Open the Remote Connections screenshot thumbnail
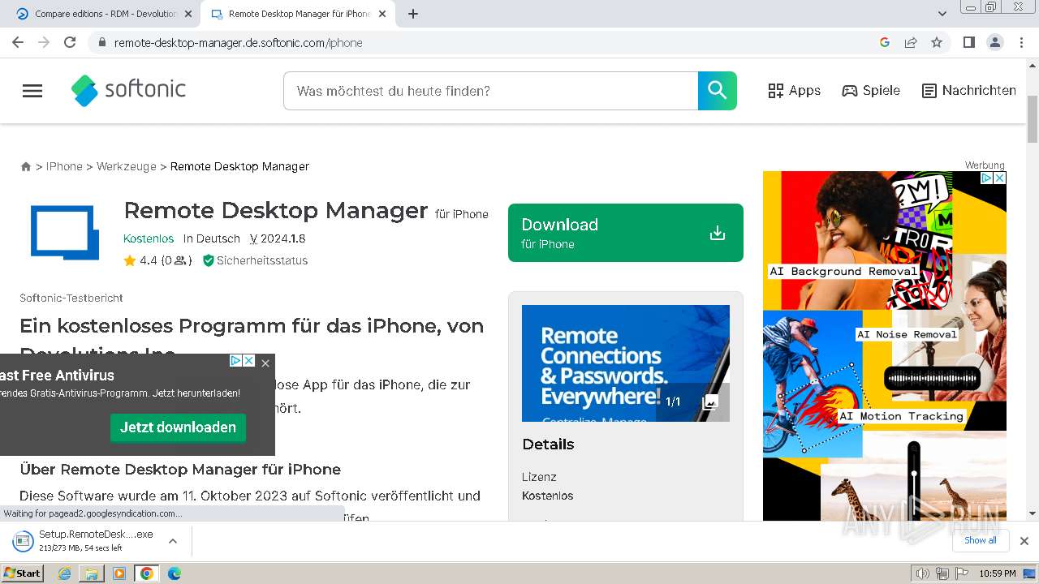 point(626,363)
